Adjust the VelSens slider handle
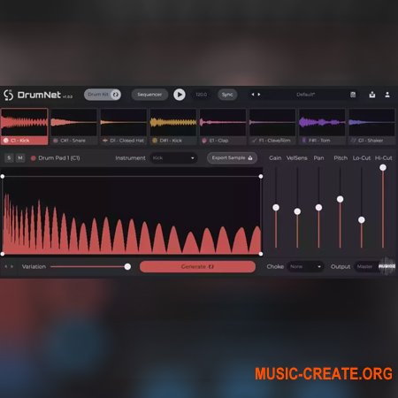 tap(297, 211)
